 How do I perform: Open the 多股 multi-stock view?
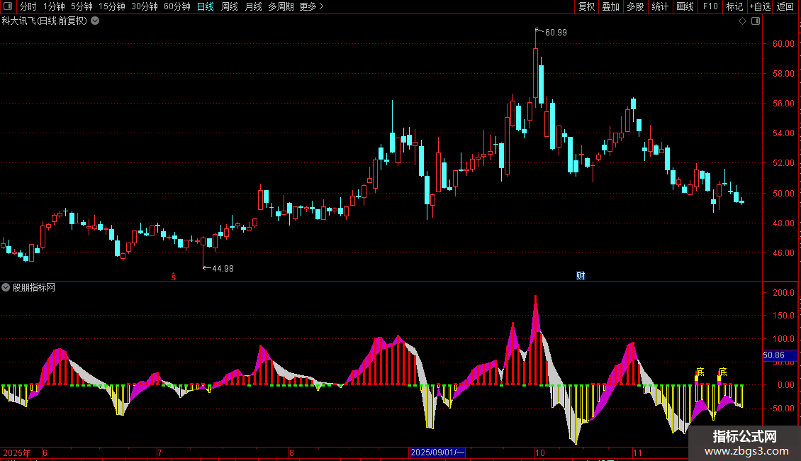coord(636,6)
